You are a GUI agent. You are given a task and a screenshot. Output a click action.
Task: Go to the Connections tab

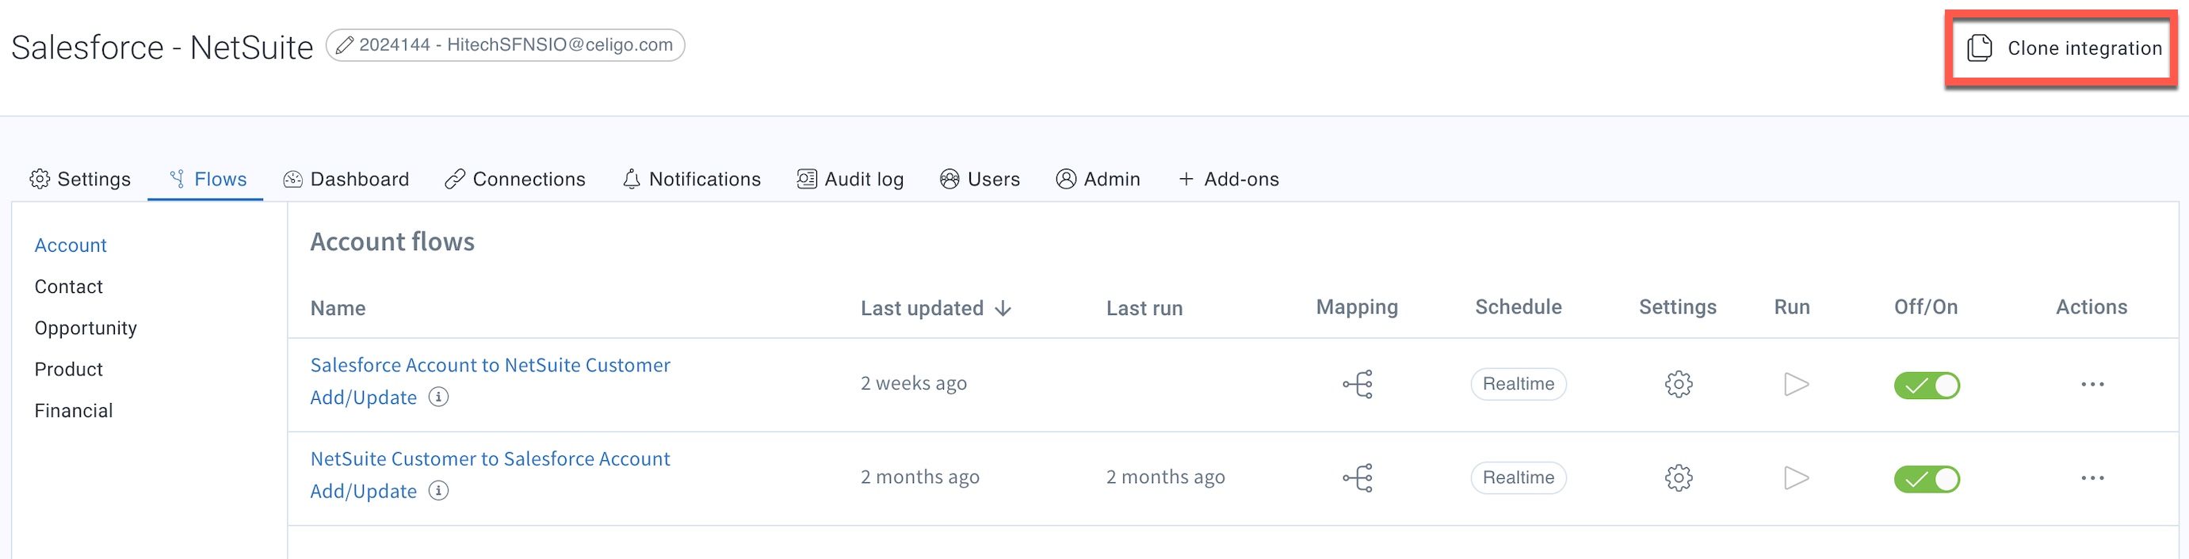(515, 179)
